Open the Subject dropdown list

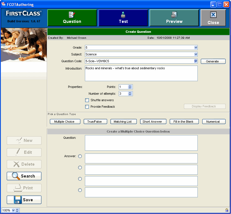196,54
